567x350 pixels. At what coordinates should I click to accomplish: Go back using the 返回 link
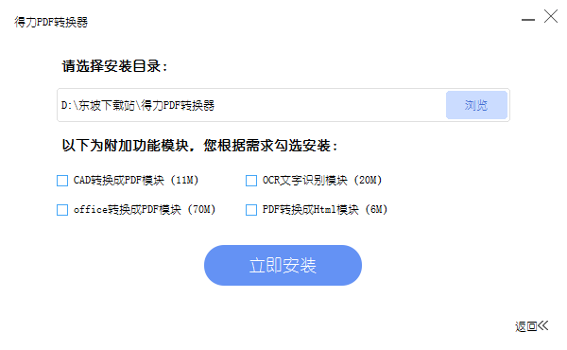point(526,326)
